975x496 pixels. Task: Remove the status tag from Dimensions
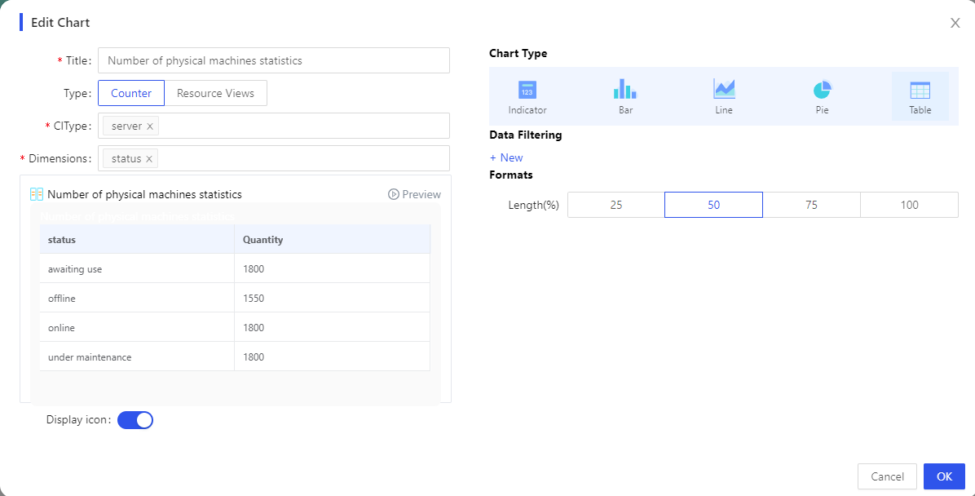pyautogui.click(x=149, y=159)
